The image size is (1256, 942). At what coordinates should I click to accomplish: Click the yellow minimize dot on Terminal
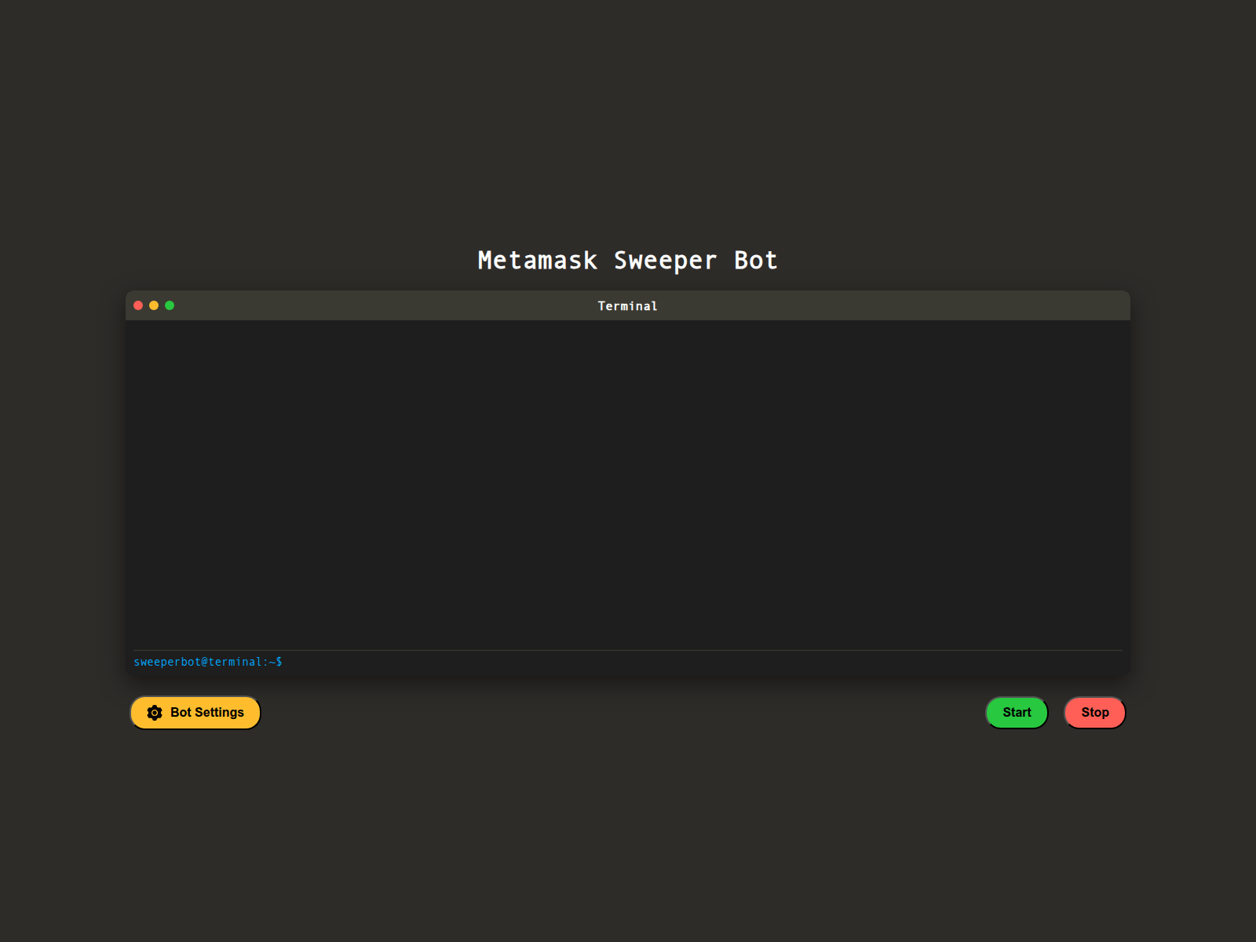point(154,305)
